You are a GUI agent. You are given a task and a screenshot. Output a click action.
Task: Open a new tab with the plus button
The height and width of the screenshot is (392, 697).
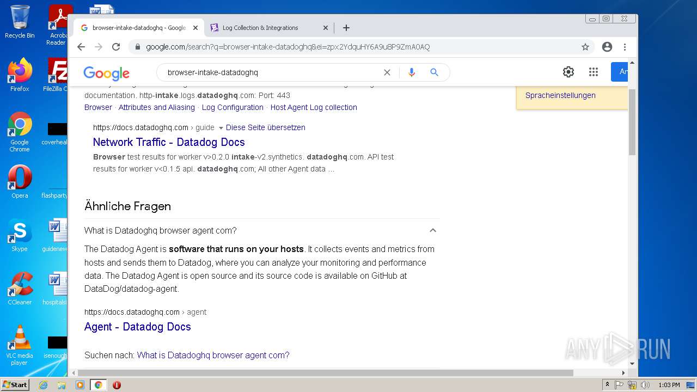pyautogui.click(x=346, y=28)
